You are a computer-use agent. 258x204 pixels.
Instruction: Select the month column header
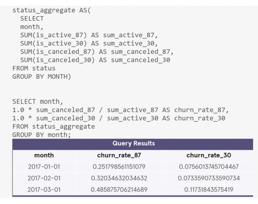44,155
